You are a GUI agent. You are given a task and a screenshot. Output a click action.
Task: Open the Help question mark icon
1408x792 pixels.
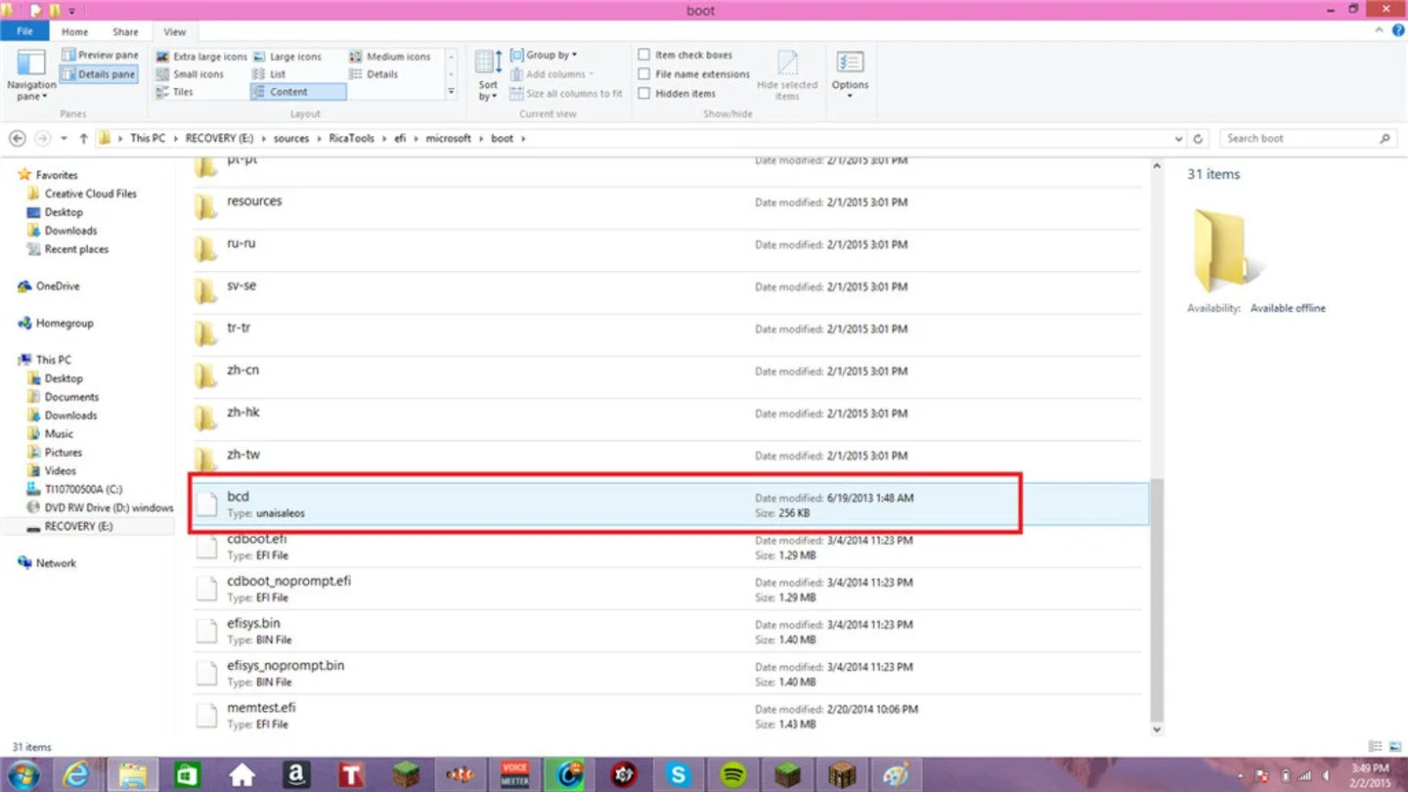[1399, 31]
